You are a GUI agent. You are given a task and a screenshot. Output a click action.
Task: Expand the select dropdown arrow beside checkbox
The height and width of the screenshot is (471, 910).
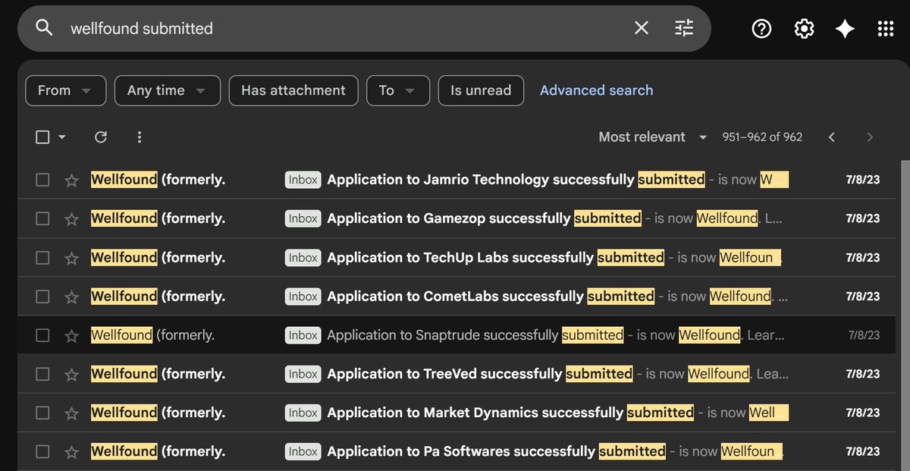pos(62,137)
